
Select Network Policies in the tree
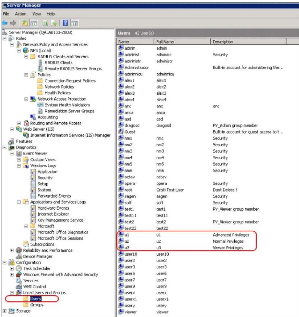tap(59, 87)
